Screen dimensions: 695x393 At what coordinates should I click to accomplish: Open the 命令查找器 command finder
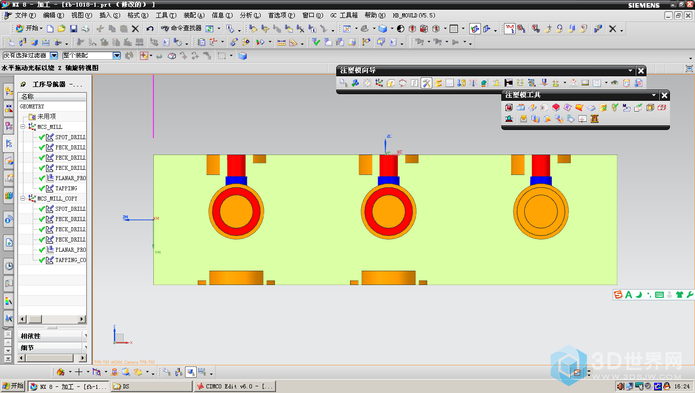[x=181, y=29]
